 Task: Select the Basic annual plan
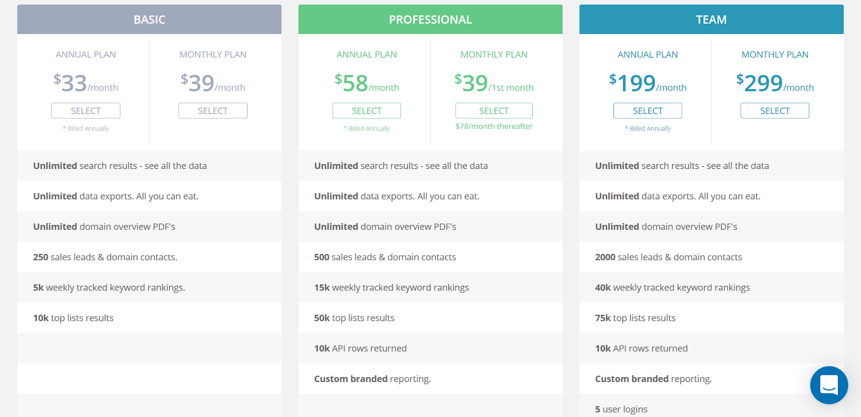pos(86,111)
